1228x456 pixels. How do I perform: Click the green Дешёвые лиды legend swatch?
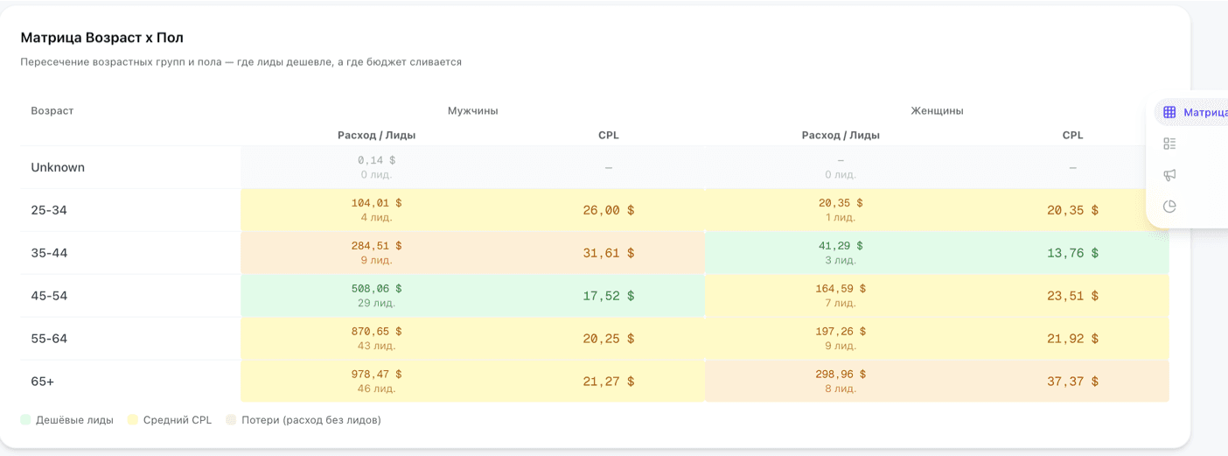26,420
